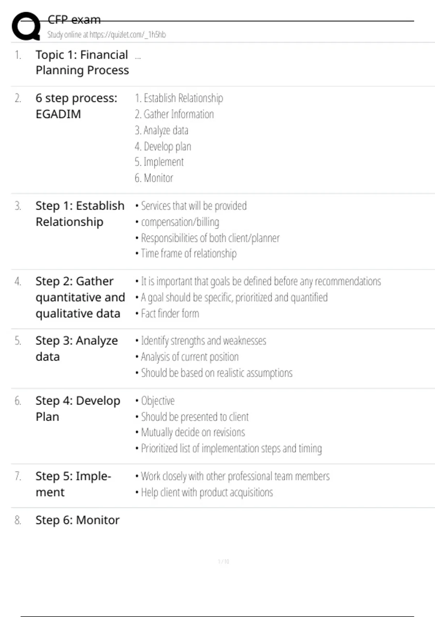Open the quizlet.com study link
435x617 pixels.
pos(107,34)
